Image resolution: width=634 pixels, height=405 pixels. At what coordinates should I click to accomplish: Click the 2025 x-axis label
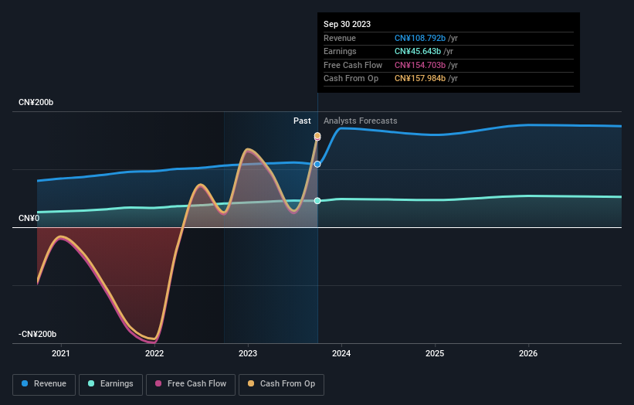tap(435, 353)
